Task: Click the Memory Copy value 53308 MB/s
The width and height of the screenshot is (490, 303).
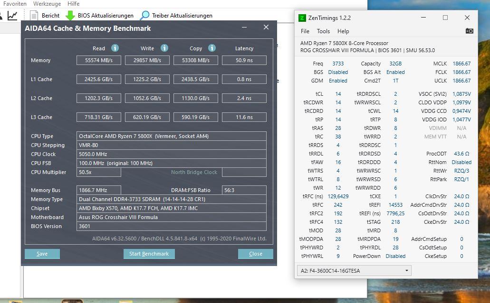Action: tap(196, 60)
